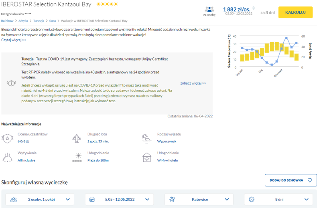Click the hotel title IBEROSTAR Selection Kantaoui Bay
Viewport: 317px width, 208px height.
(x=46, y=4)
